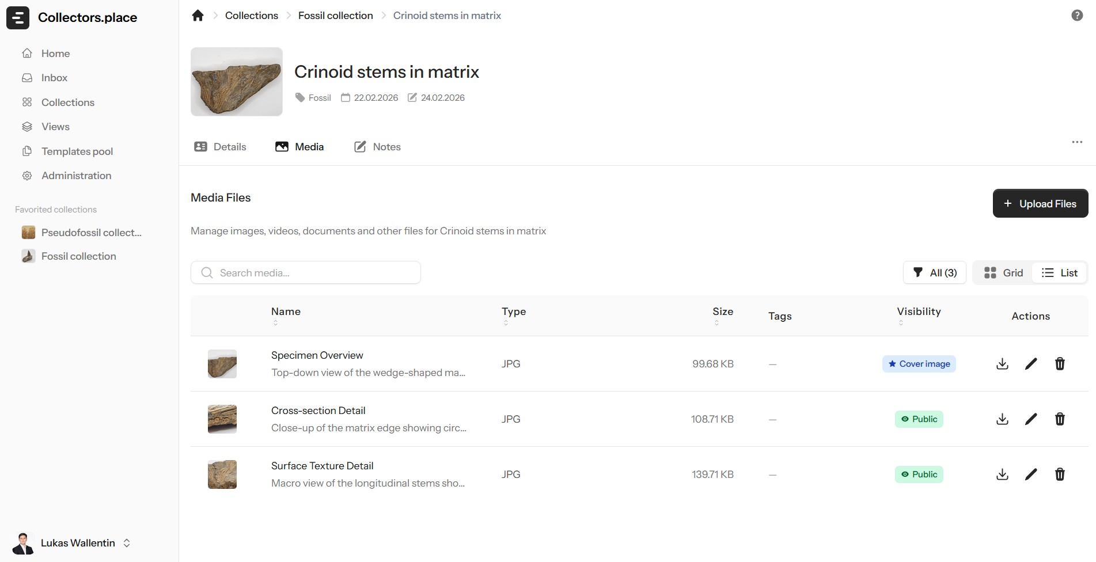Check the Inbox
Viewport: 1096px width, 562px height.
tap(54, 77)
